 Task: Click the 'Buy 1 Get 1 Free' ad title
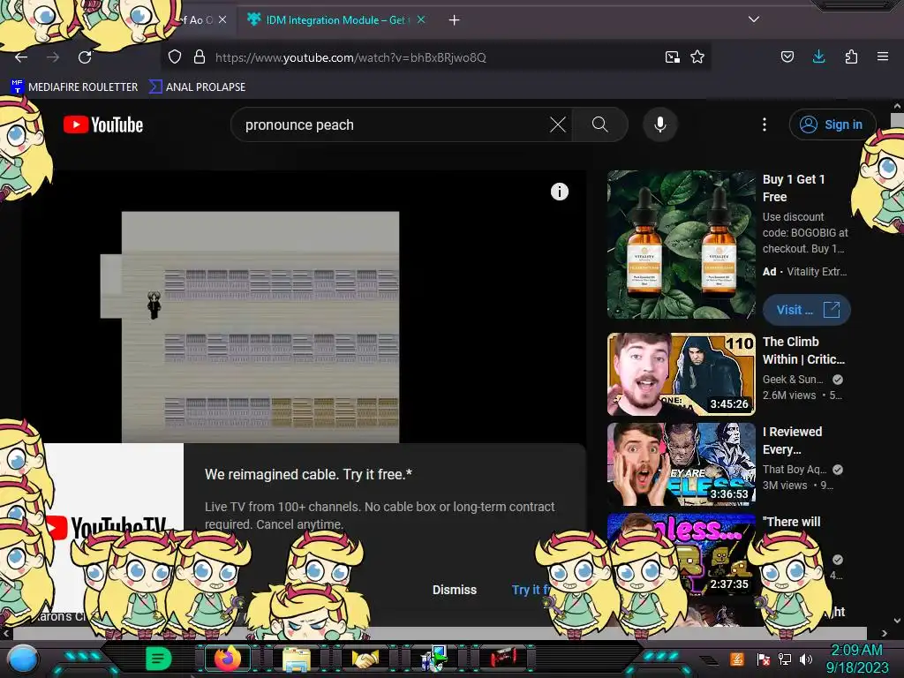click(794, 188)
